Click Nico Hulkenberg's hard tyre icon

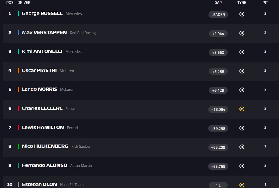coord(242,147)
